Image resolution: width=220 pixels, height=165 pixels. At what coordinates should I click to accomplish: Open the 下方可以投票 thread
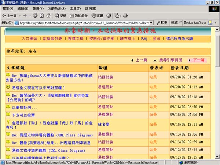click(x=23, y=115)
